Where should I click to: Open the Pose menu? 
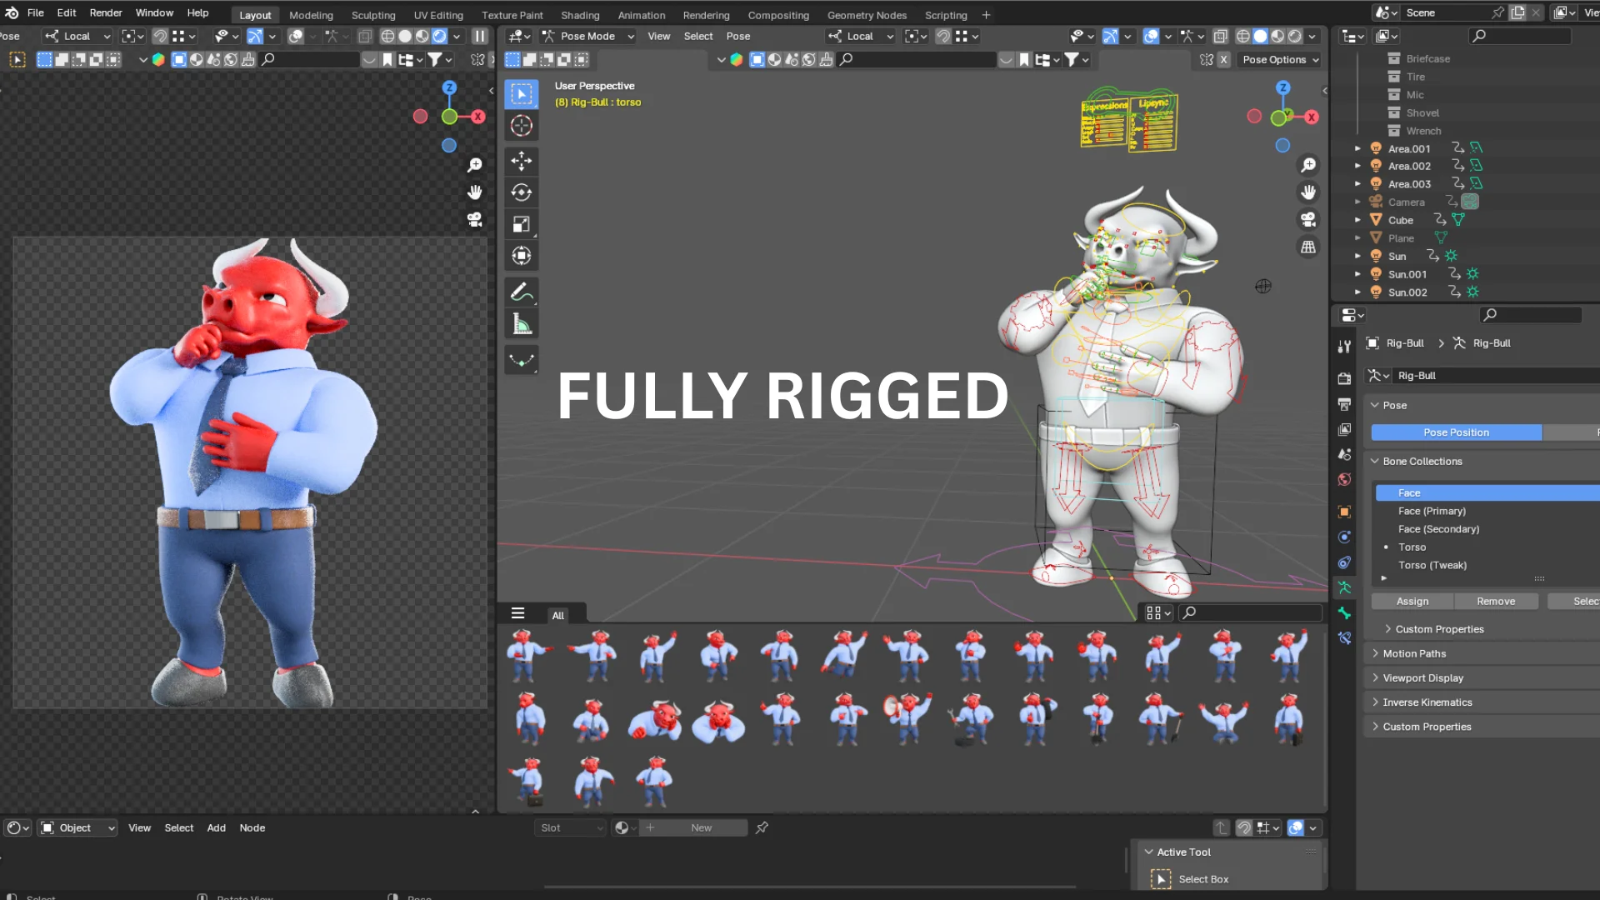(737, 36)
